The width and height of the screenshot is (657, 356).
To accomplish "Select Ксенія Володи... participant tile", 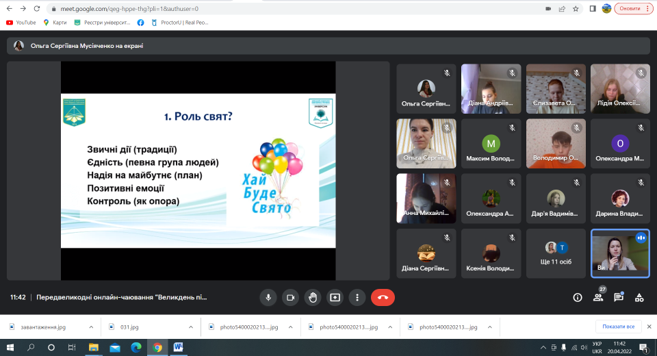I will point(491,253).
